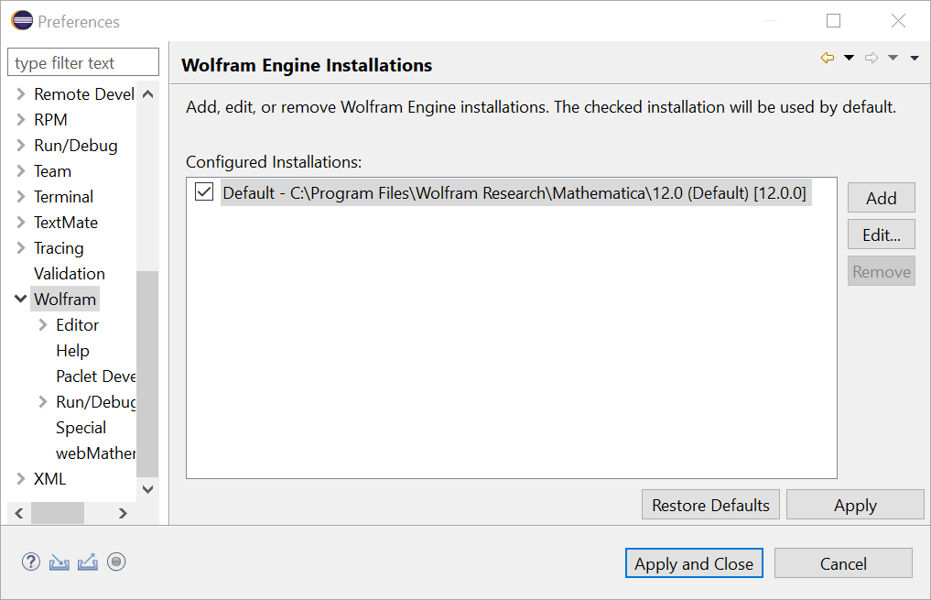Screen dimensions: 931x600
Task: Expand the Run/Debug node under Wolfram
Action: click(43, 402)
